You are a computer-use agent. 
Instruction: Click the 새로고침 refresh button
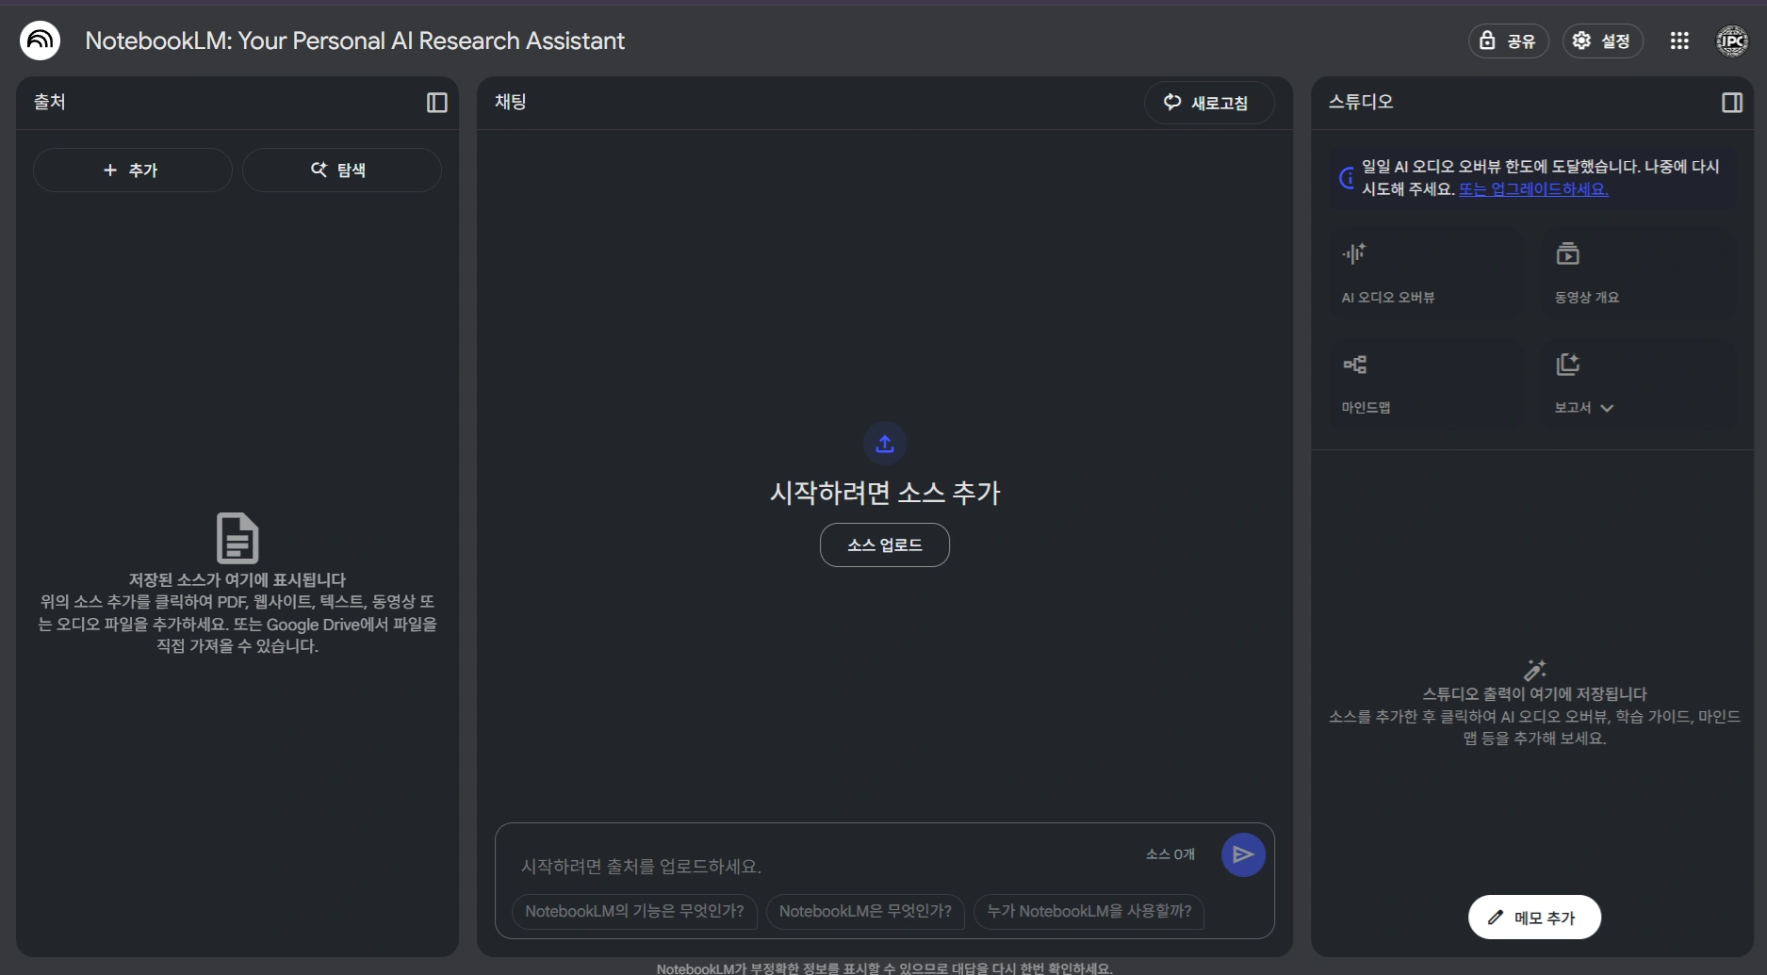(1208, 103)
